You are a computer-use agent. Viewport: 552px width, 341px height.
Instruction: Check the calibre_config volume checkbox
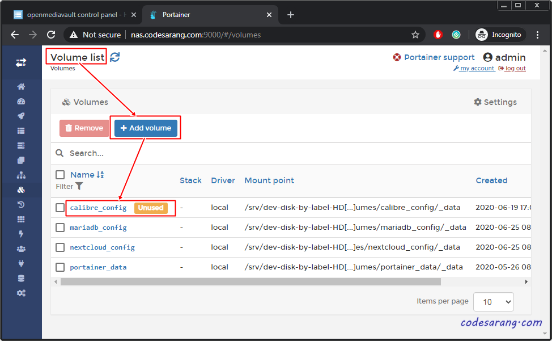pyautogui.click(x=60, y=208)
